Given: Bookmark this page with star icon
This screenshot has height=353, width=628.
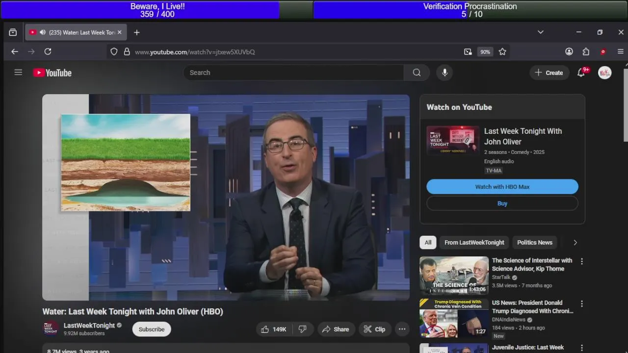Looking at the screenshot, I should pyautogui.click(x=502, y=51).
